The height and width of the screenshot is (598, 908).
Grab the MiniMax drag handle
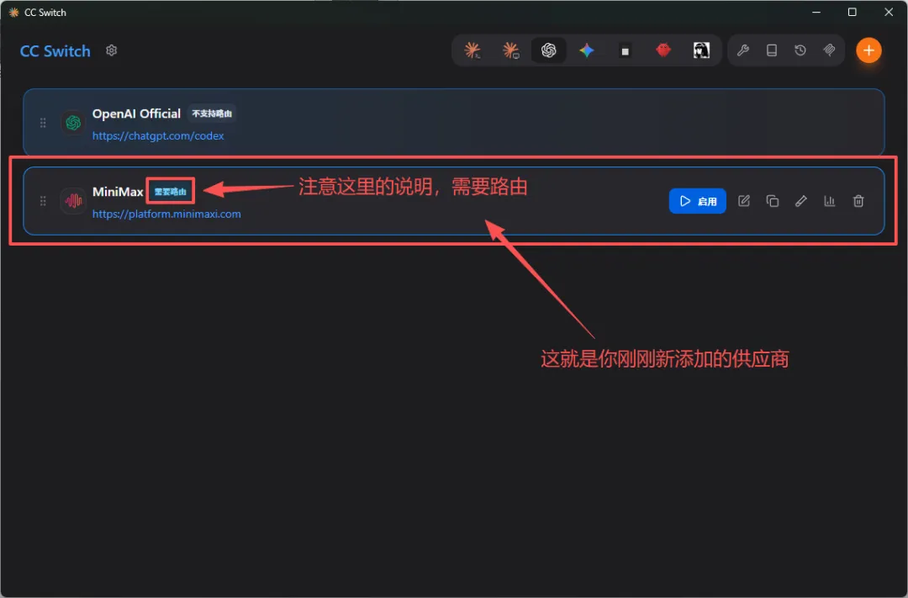click(43, 201)
